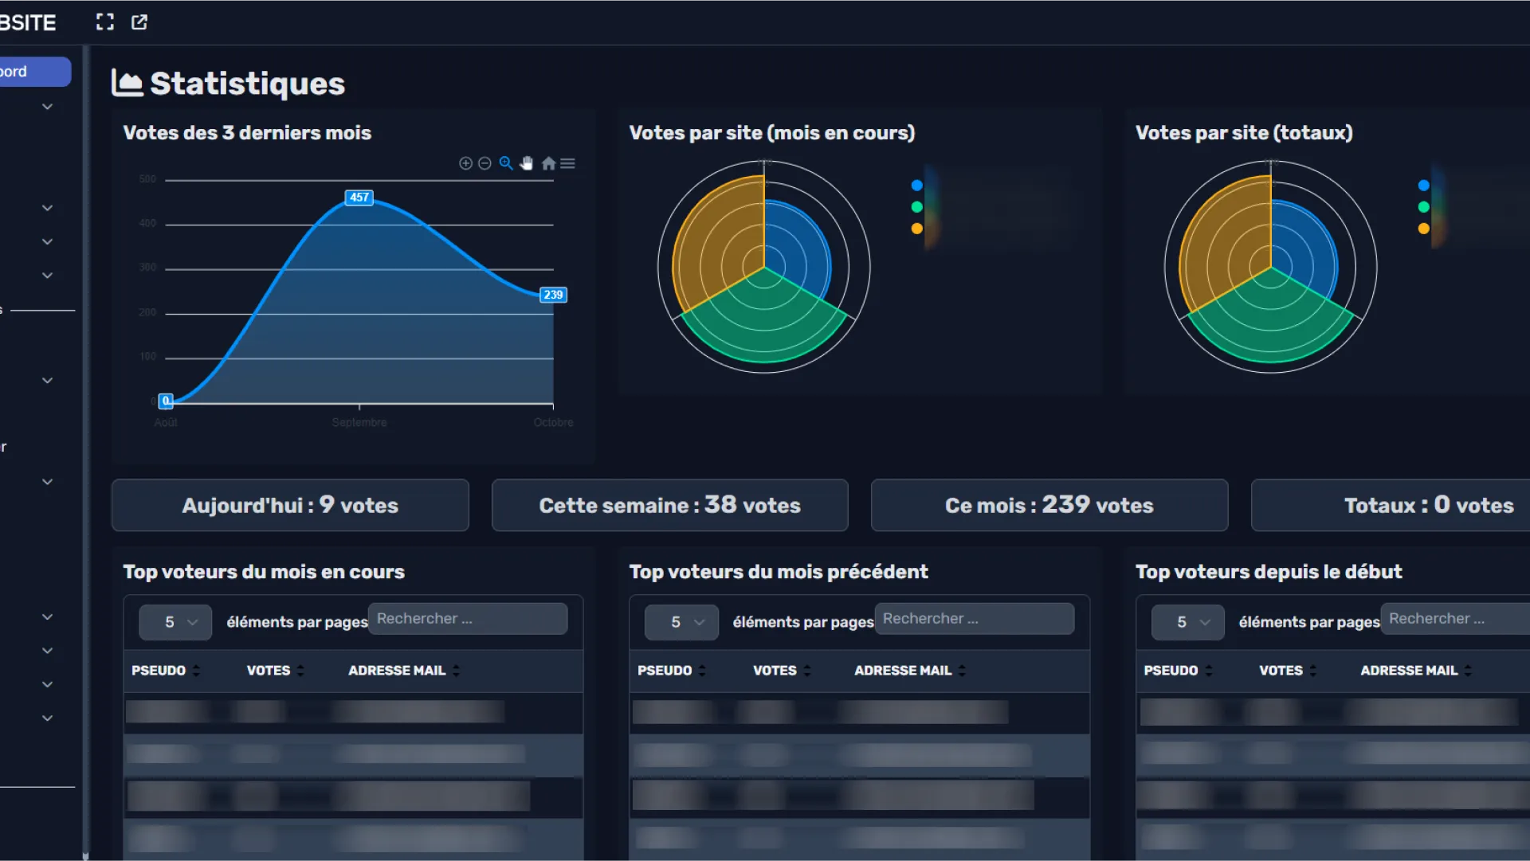The image size is (1530, 861).
Task: Activate the hand panning tool
Action: 527,163
